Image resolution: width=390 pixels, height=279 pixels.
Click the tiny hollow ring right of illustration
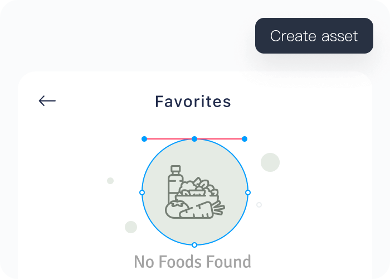[259, 205]
